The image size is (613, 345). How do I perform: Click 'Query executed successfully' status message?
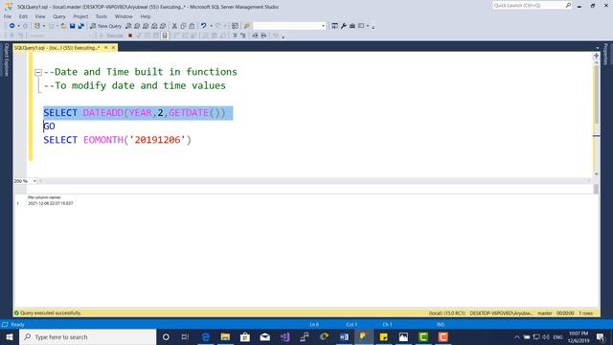[x=51, y=313]
